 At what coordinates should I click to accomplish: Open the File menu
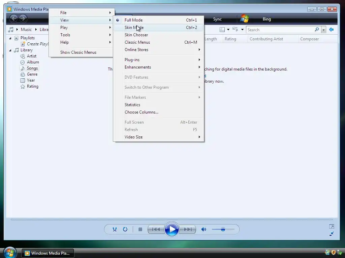pyautogui.click(x=81, y=13)
